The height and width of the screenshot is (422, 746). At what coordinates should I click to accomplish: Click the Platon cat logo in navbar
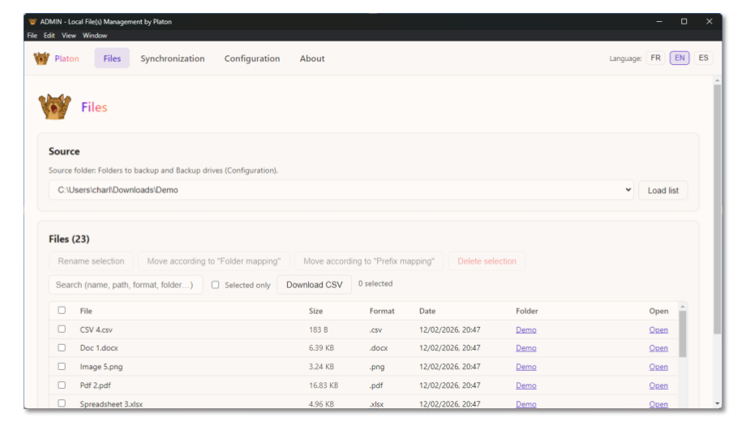point(41,58)
